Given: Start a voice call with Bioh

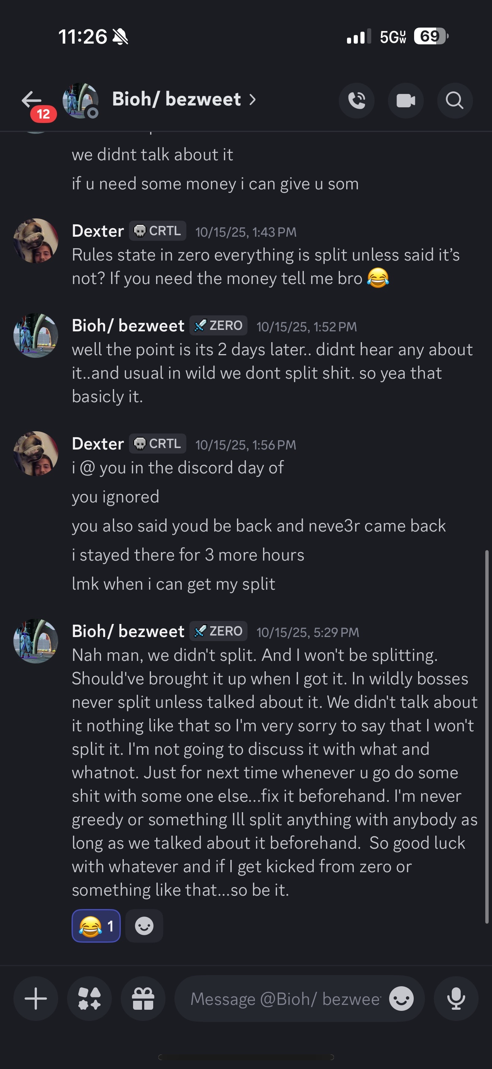Looking at the screenshot, I should [356, 100].
